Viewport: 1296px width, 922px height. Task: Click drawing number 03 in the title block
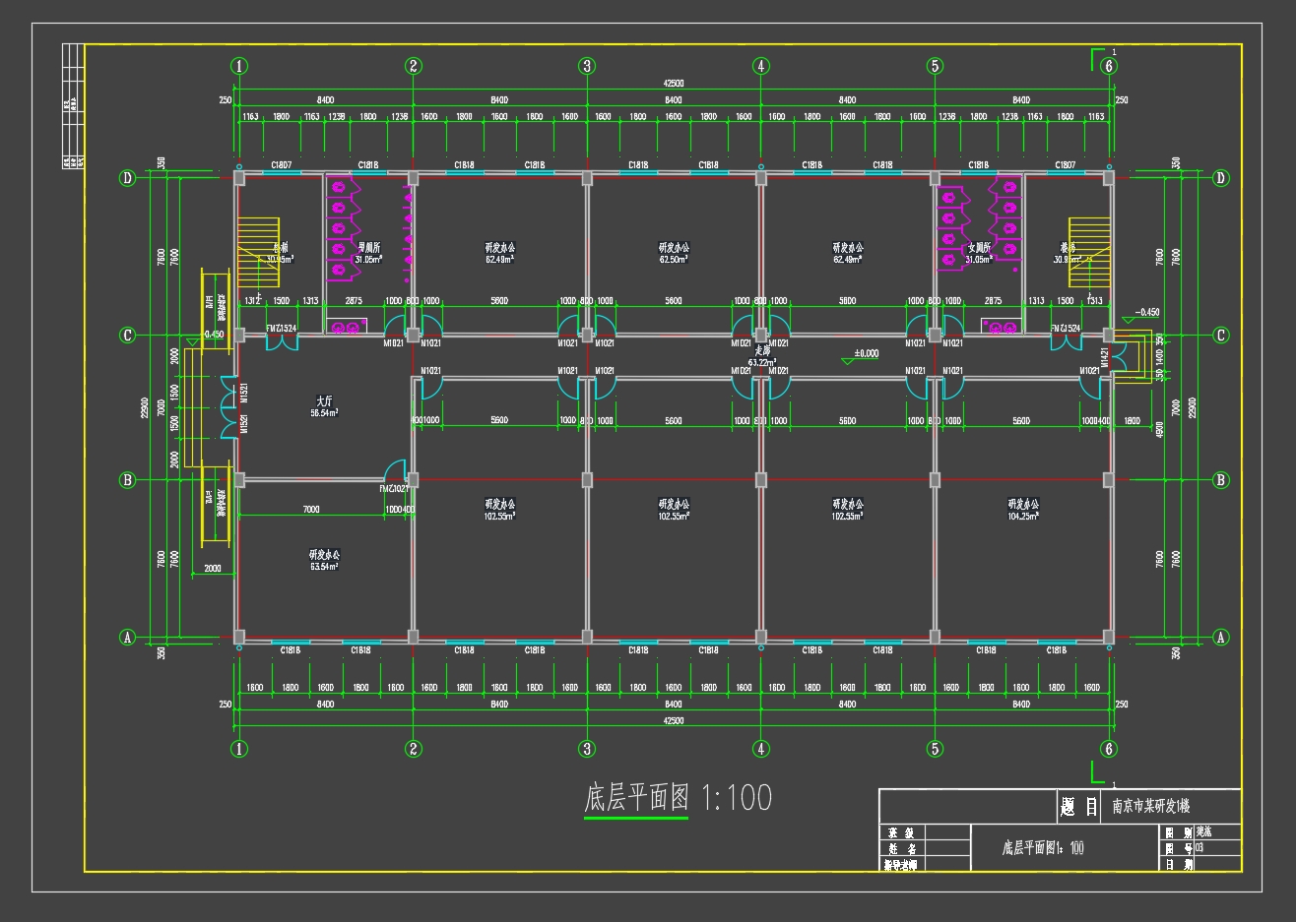point(1199,847)
